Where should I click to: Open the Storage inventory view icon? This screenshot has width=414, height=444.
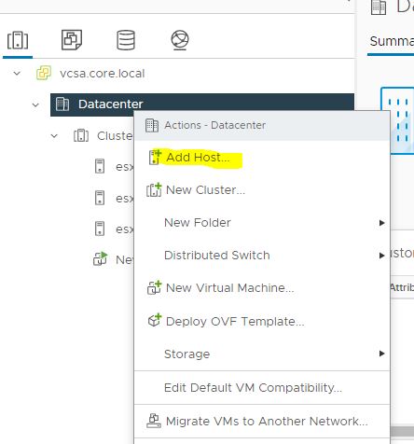[126, 40]
